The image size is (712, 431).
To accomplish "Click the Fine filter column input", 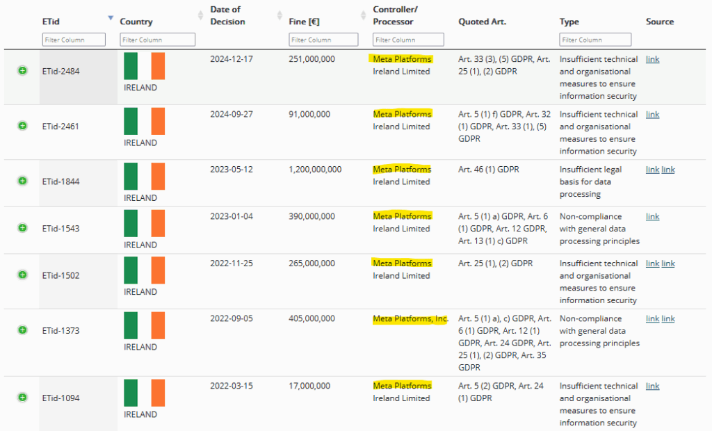I will 323,40.
